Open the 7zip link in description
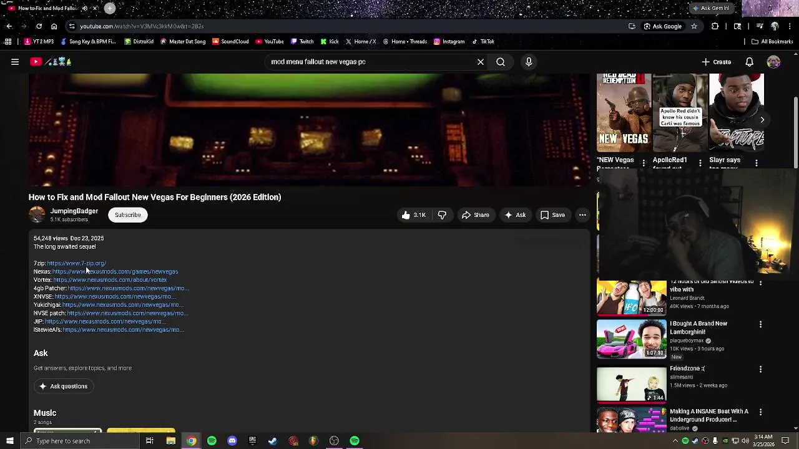 tap(76, 263)
